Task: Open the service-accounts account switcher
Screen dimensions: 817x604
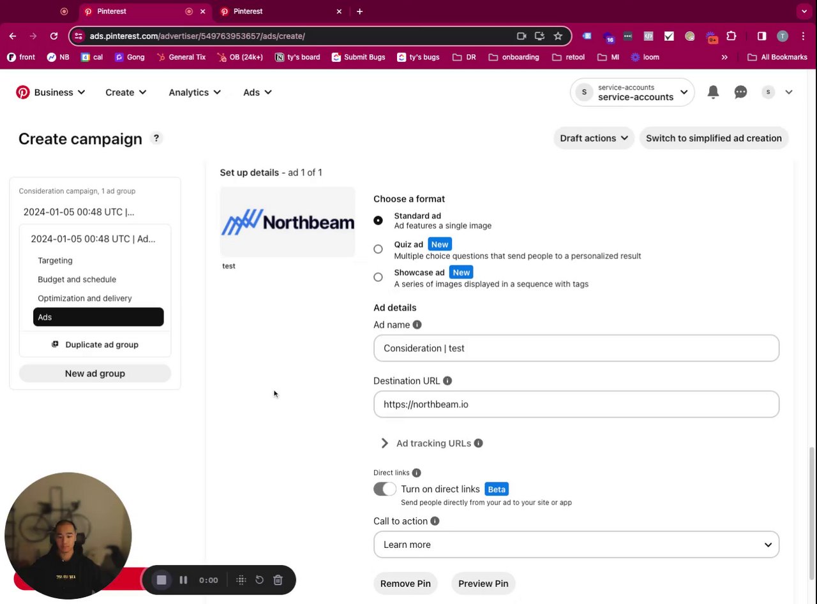Action: (632, 92)
